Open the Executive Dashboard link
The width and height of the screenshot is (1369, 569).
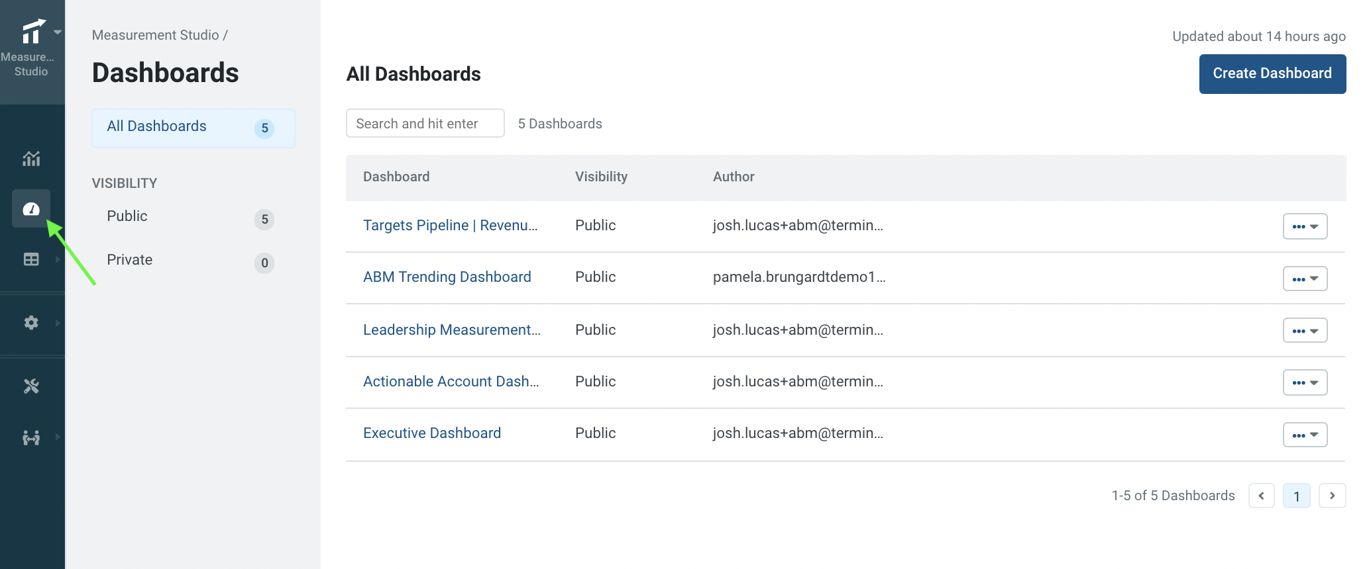[432, 433]
